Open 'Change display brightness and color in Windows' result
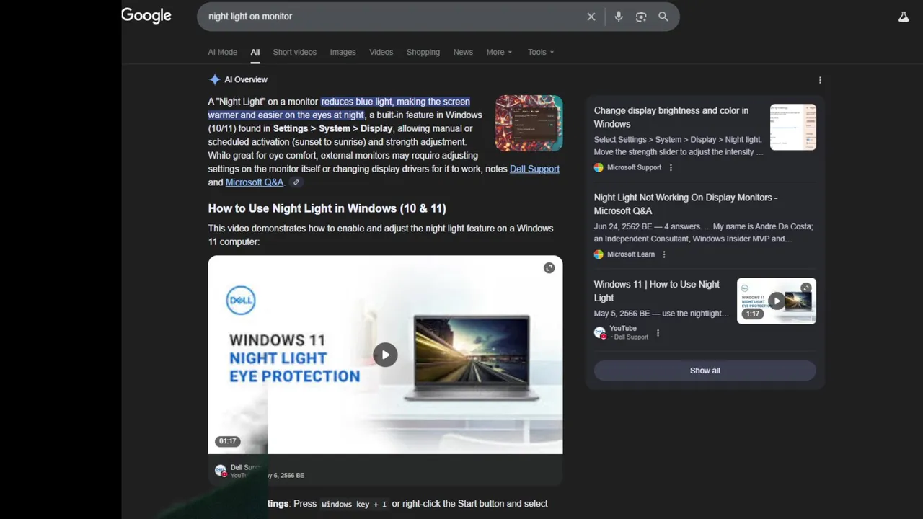 (671, 117)
